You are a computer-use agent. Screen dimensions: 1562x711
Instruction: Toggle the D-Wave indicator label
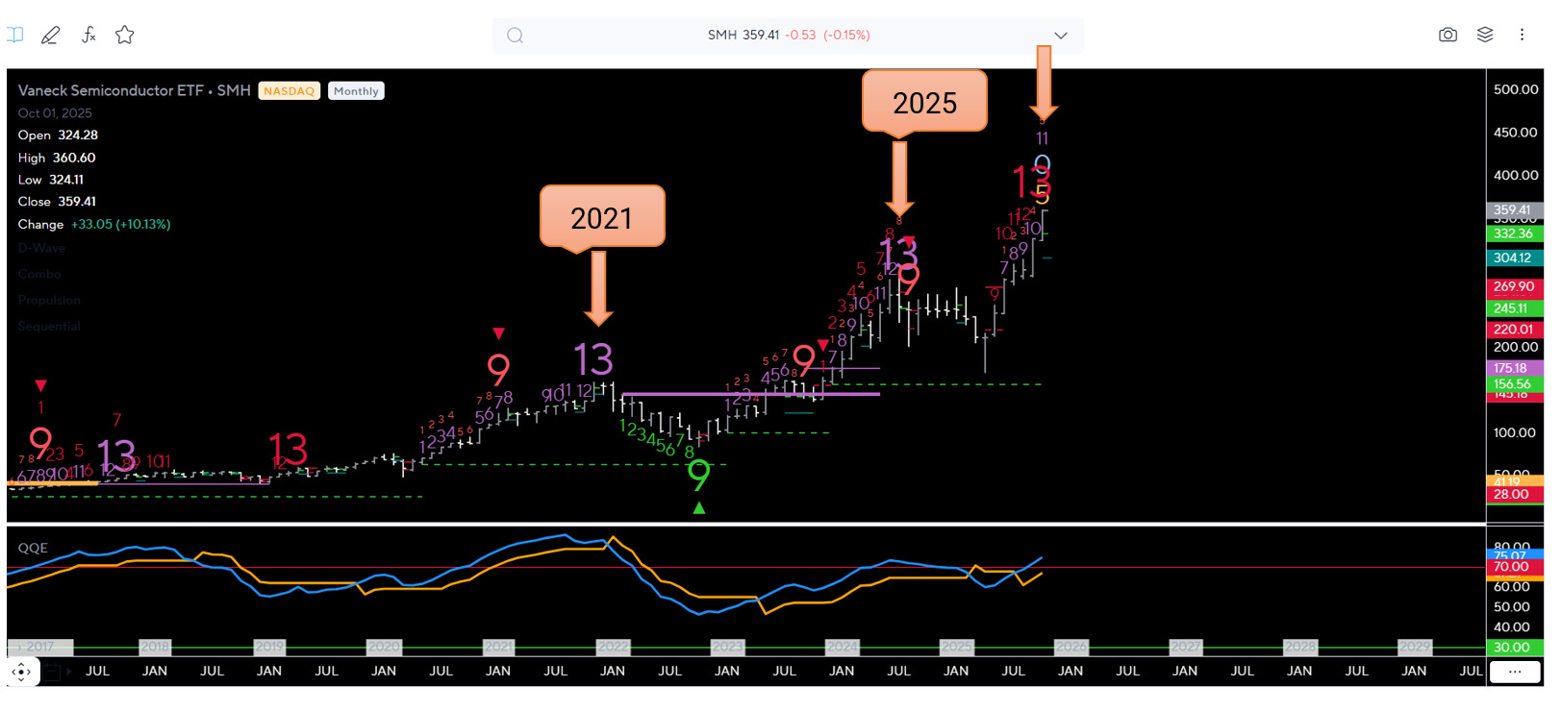point(41,248)
